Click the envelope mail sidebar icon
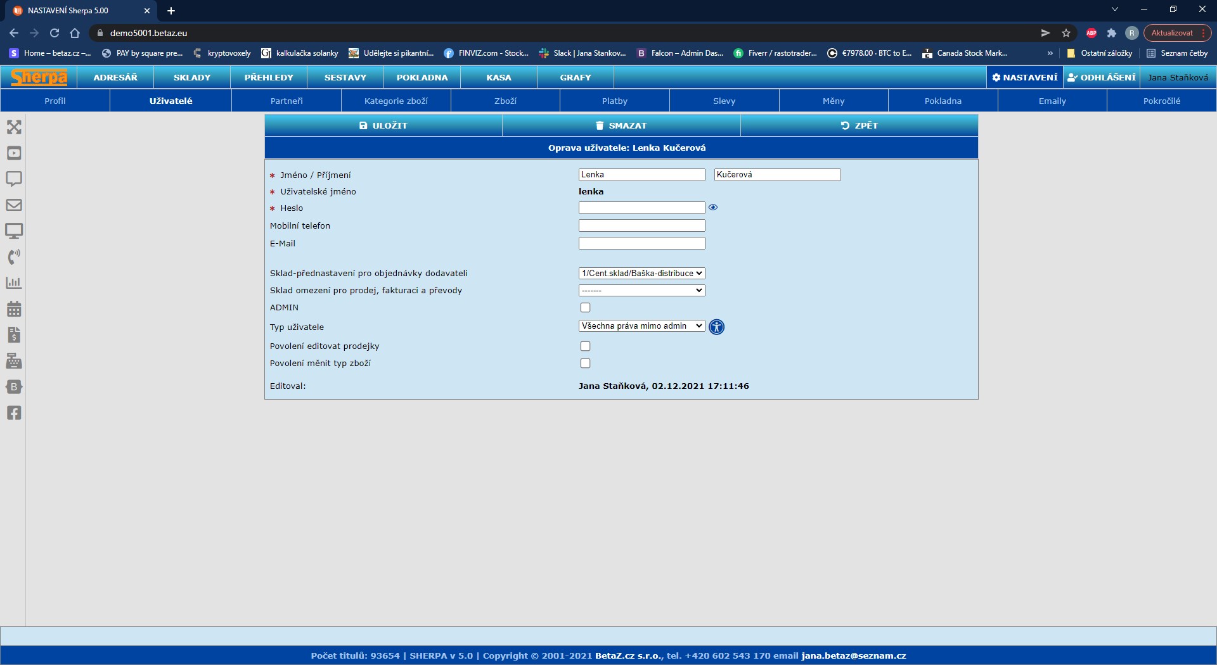Viewport: 1217px width, 665px height. click(14, 205)
